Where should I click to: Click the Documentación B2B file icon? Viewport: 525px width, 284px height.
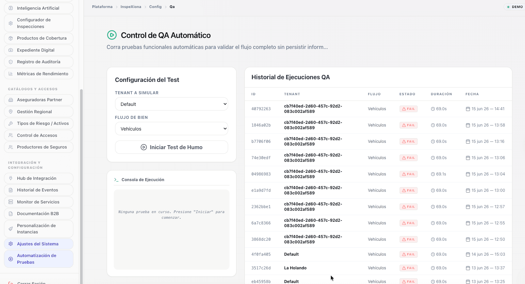pyautogui.click(x=11, y=214)
